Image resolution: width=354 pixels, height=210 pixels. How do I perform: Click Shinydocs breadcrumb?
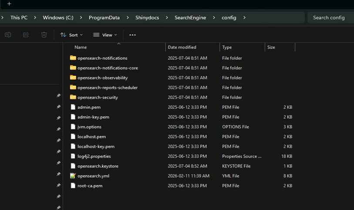pos(147,17)
